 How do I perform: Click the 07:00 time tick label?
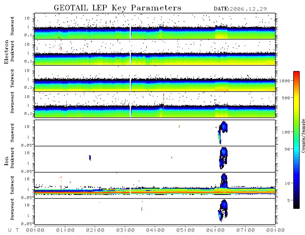(246, 230)
